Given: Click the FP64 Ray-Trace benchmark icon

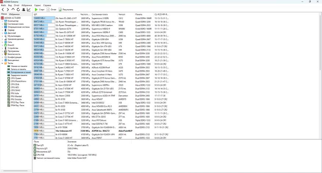Looking at the screenshot, I should pos(8,105).
